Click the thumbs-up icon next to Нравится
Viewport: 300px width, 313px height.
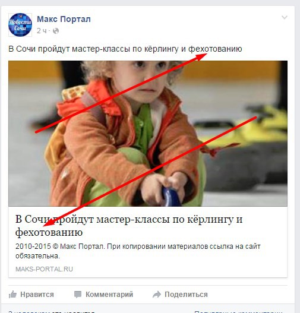tap(12, 295)
